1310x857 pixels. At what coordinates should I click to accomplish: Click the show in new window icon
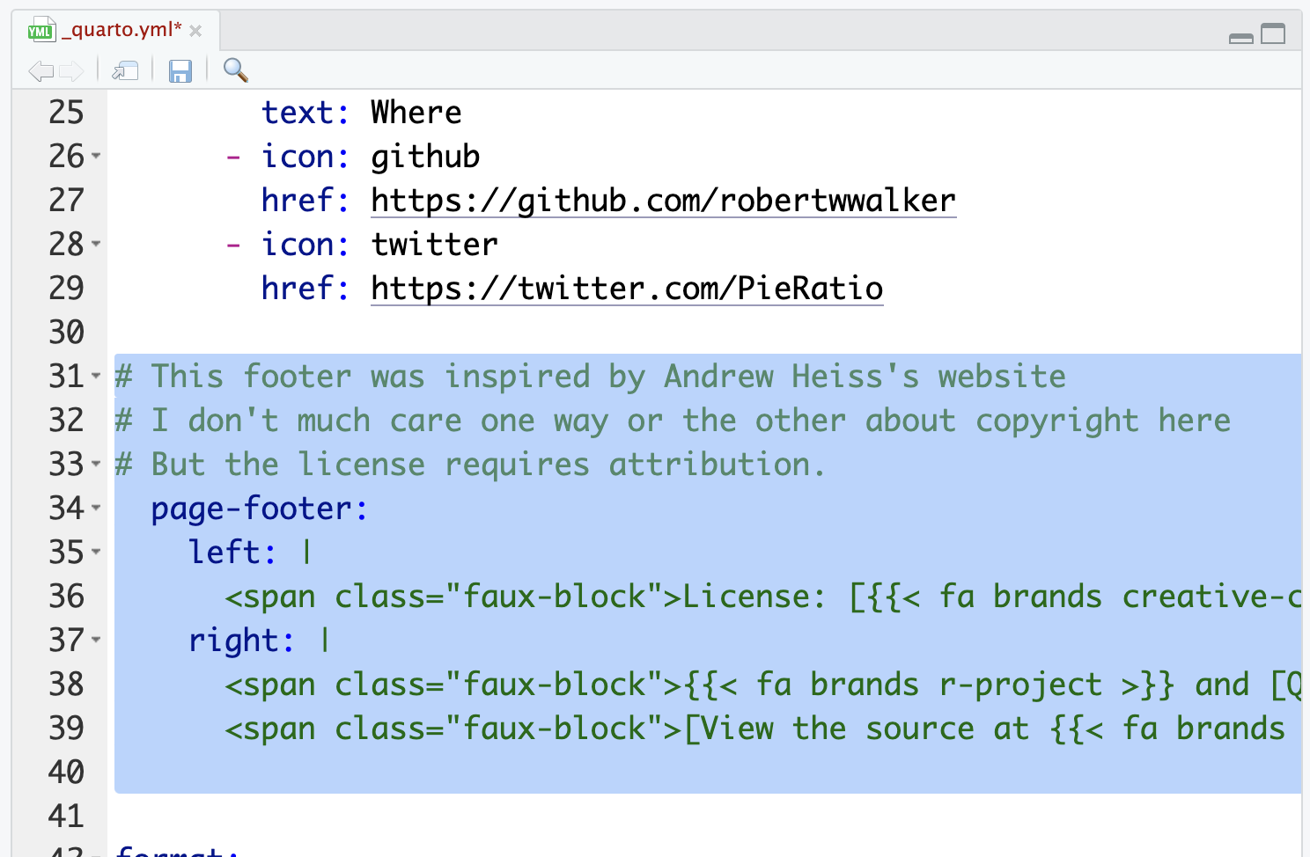click(125, 71)
